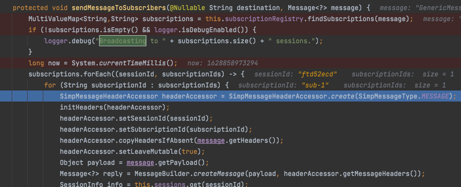Viewport: 461px width, 187px height.
Task: Click the "ftd52ecd" sessionId value
Action: 317,74
